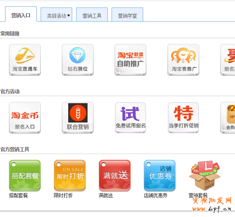Screen dimensions: 235x217
Task: Open the 淘宝直通车 train icon
Action: click(25, 60)
